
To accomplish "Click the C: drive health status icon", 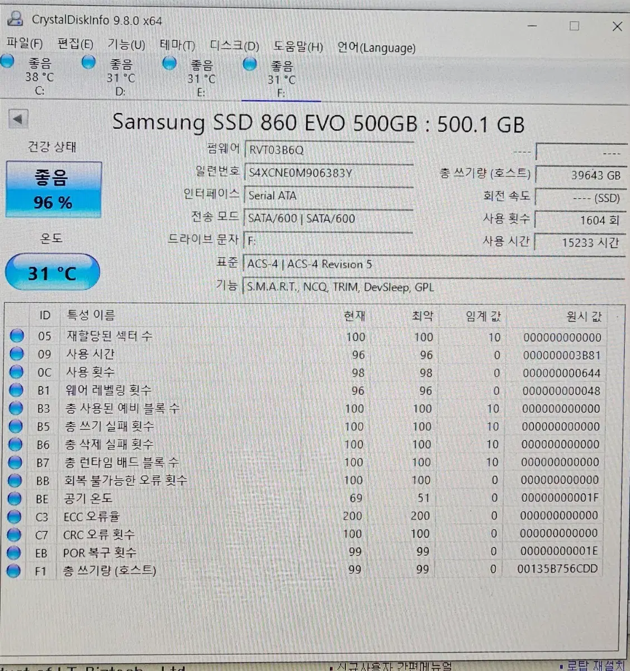I will [x=8, y=62].
